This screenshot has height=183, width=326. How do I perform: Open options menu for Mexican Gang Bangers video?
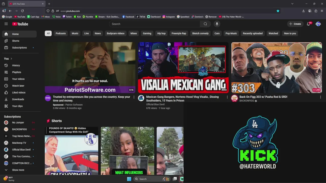pos(227,97)
